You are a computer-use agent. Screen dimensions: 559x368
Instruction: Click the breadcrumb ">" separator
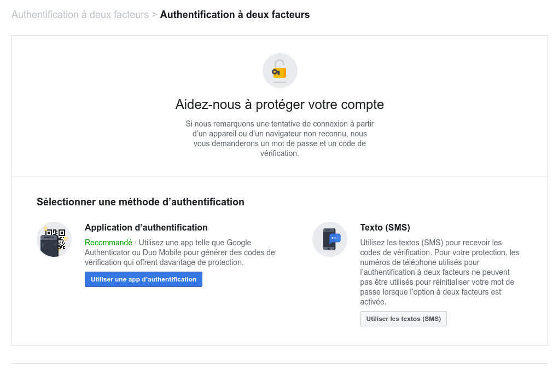[x=154, y=15]
